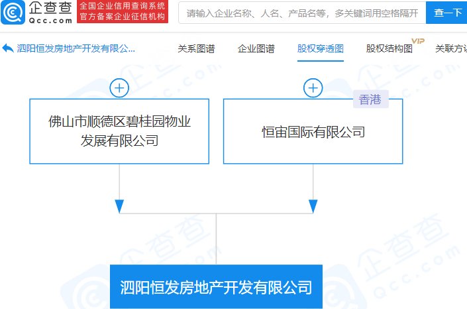Open the partially visible 关联方 tab
The width and height of the screenshot is (467, 309).
[451, 48]
